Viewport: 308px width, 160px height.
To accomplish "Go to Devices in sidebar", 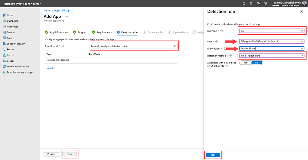I will pos(11,32).
